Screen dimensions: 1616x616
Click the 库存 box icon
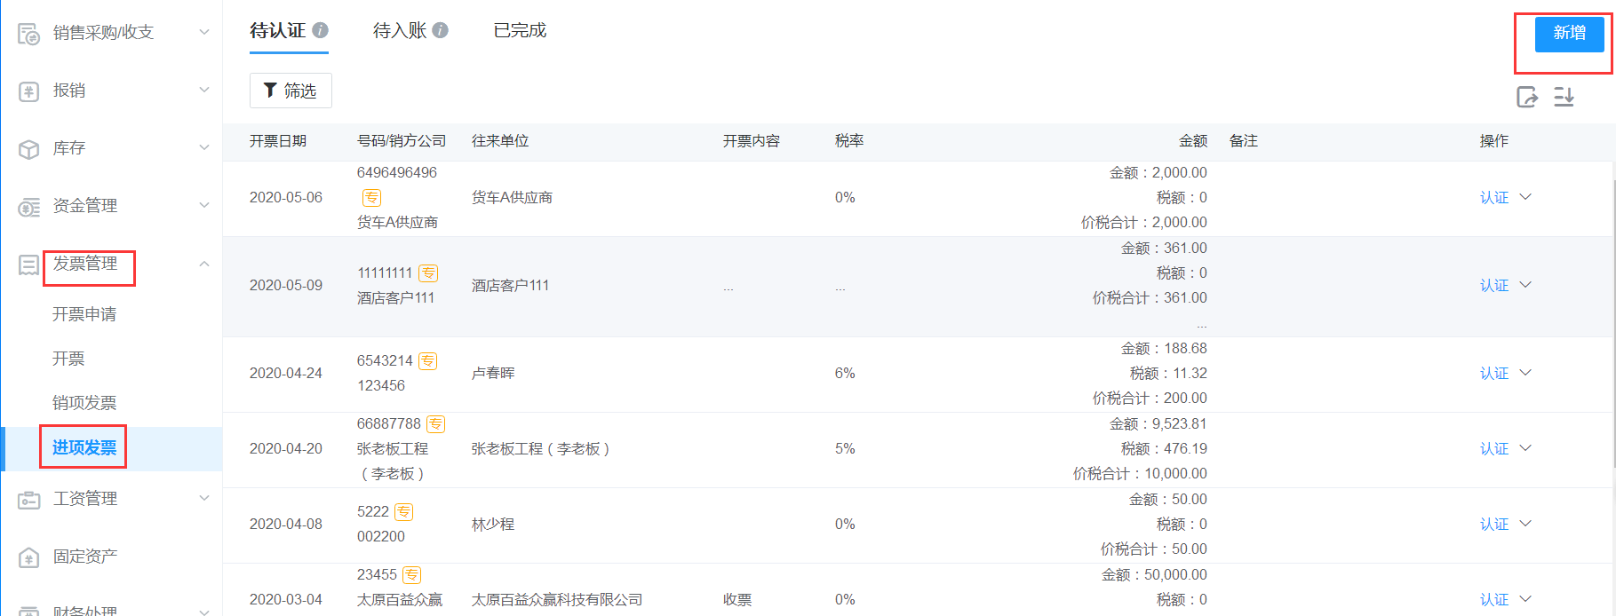pos(29,149)
